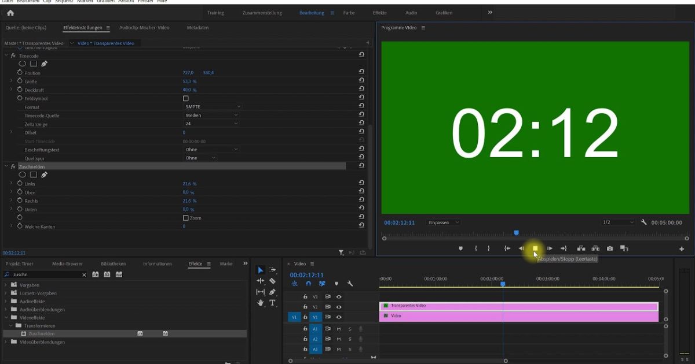Screen dimensions: 695x364
Task: Select the Hand tool
Action: pos(260,302)
